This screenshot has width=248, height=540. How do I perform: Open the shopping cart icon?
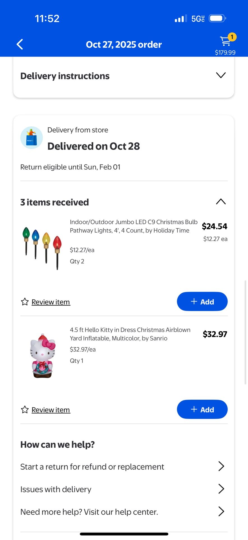pyautogui.click(x=226, y=41)
